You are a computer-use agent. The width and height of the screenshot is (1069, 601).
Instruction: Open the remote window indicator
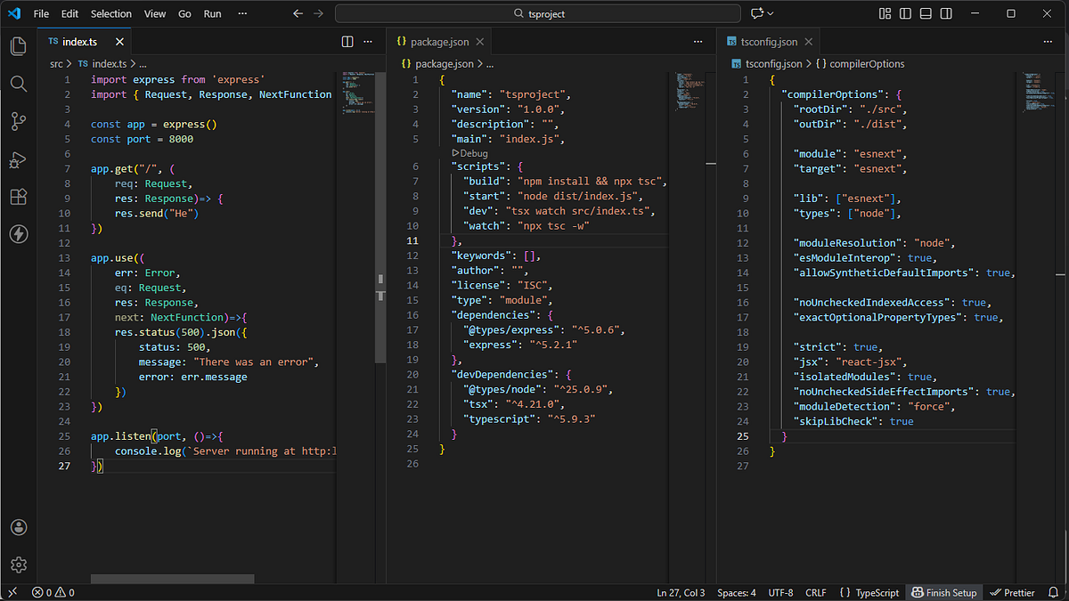pyautogui.click(x=12, y=592)
